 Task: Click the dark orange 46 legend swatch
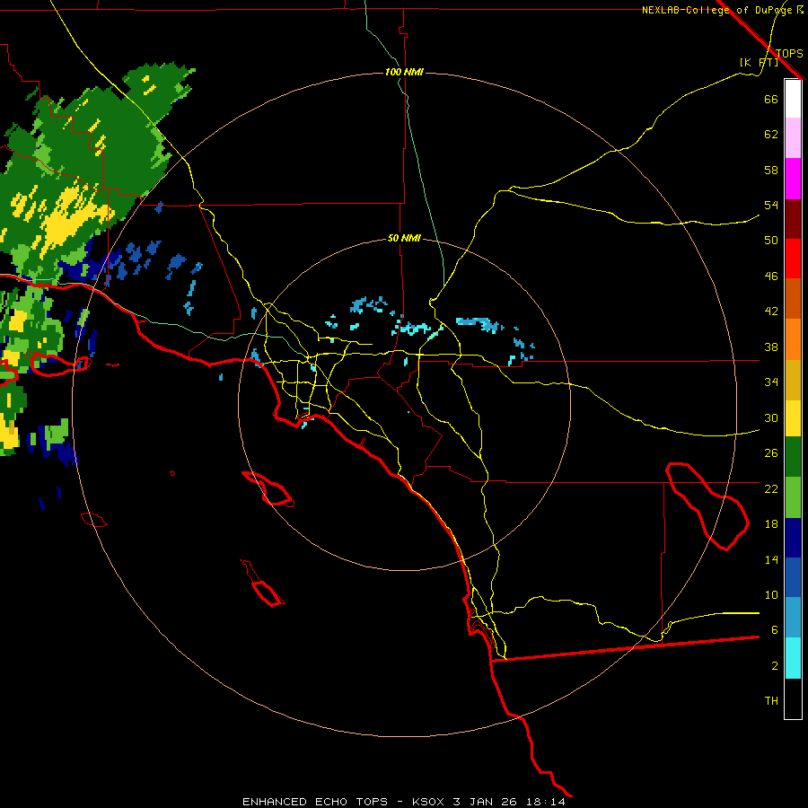[793, 298]
